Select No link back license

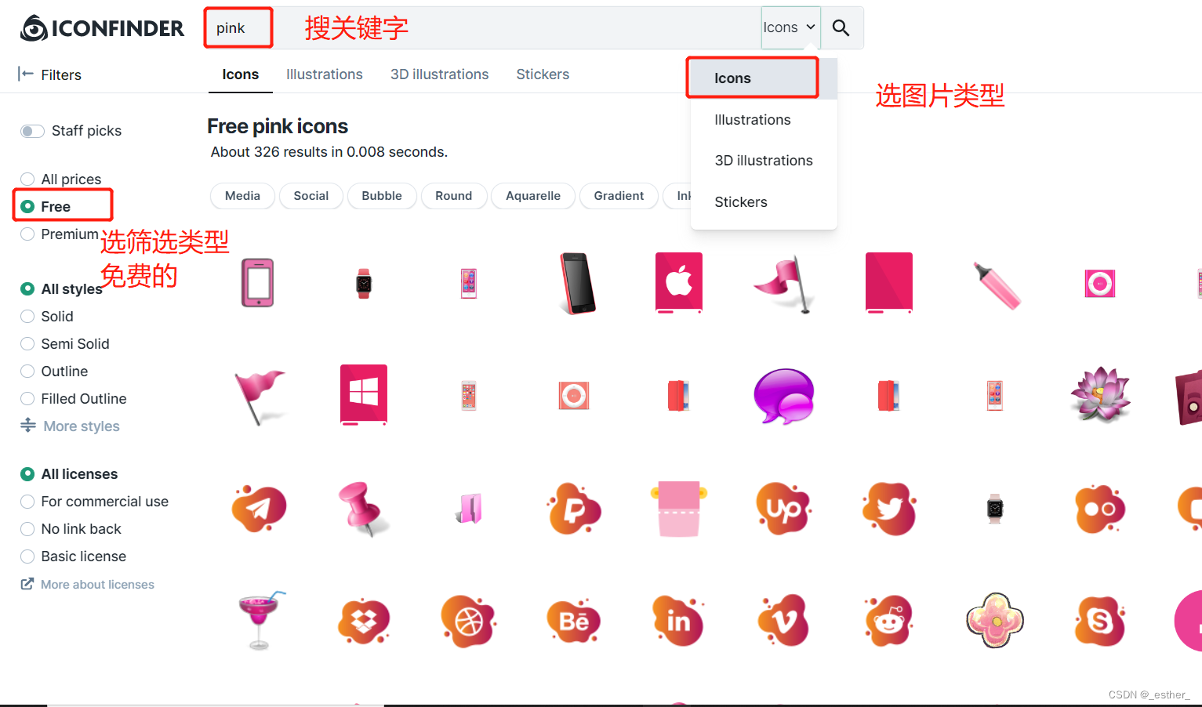click(x=71, y=529)
